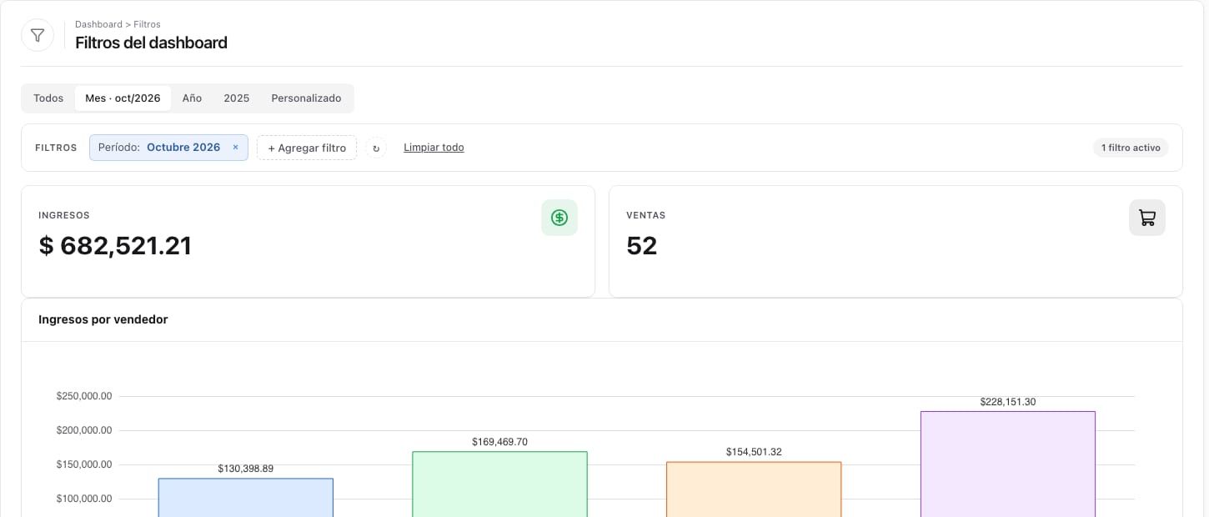Click the green dollar Ingresos icon
1209x517 pixels.
[559, 218]
